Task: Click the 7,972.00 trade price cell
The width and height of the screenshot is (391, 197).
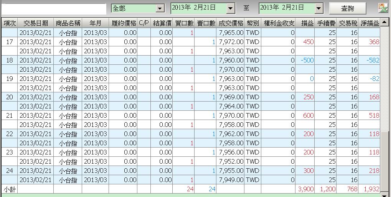Action: [230, 42]
